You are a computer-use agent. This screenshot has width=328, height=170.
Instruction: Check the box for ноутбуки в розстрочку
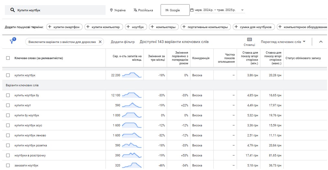pos(8,155)
